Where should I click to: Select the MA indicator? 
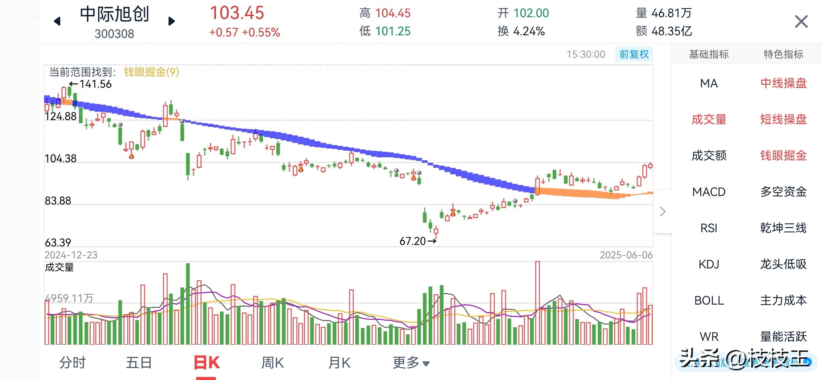click(x=709, y=84)
